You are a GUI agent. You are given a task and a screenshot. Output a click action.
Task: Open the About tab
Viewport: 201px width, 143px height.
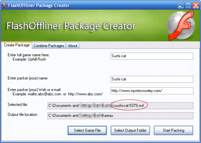coord(73,46)
